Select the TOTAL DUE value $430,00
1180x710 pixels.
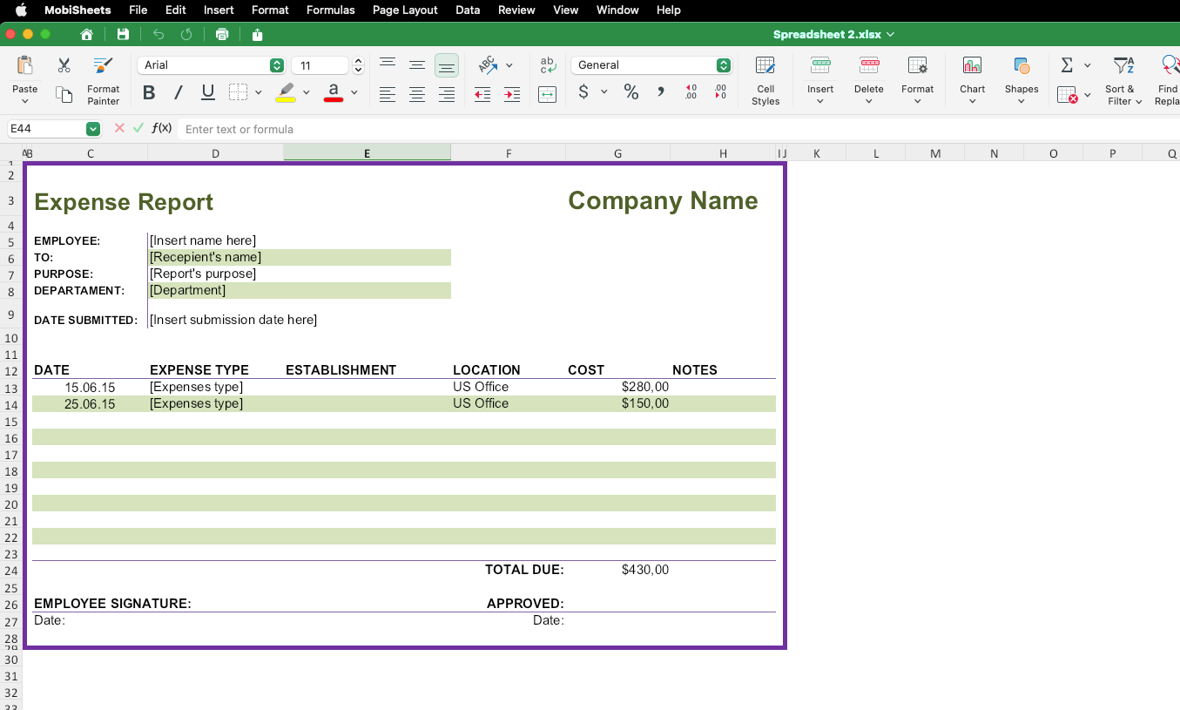[x=645, y=570]
